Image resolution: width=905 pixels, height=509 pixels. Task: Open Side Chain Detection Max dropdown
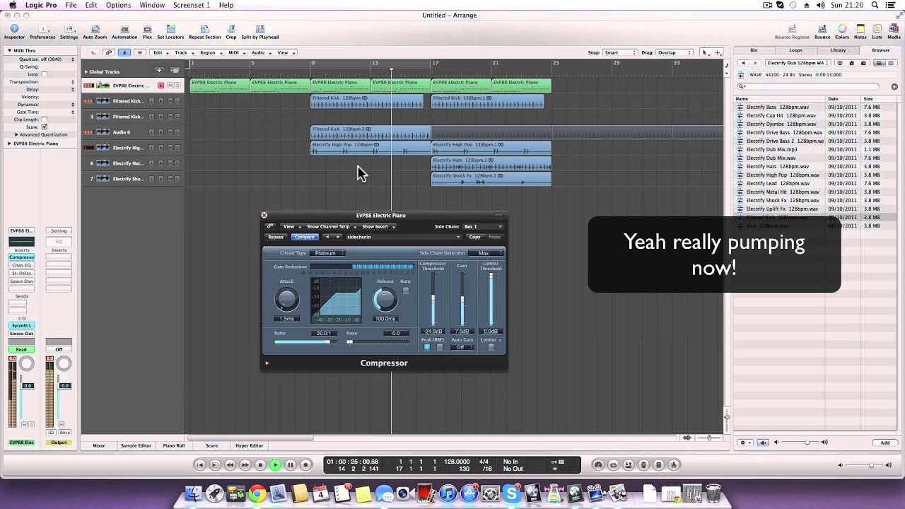486,253
